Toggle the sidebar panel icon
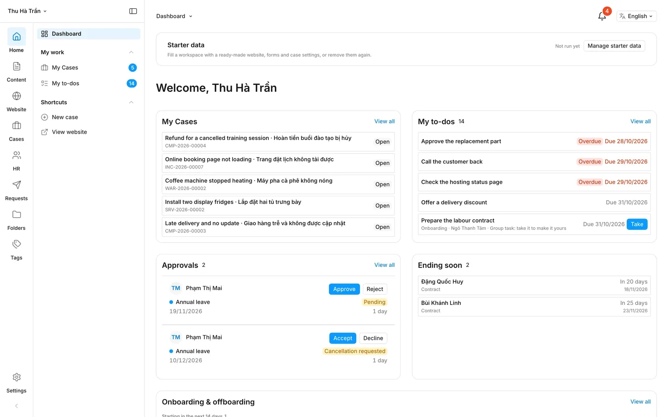The image size is (668, 417). pyautogui.click(x=133, y=11)
